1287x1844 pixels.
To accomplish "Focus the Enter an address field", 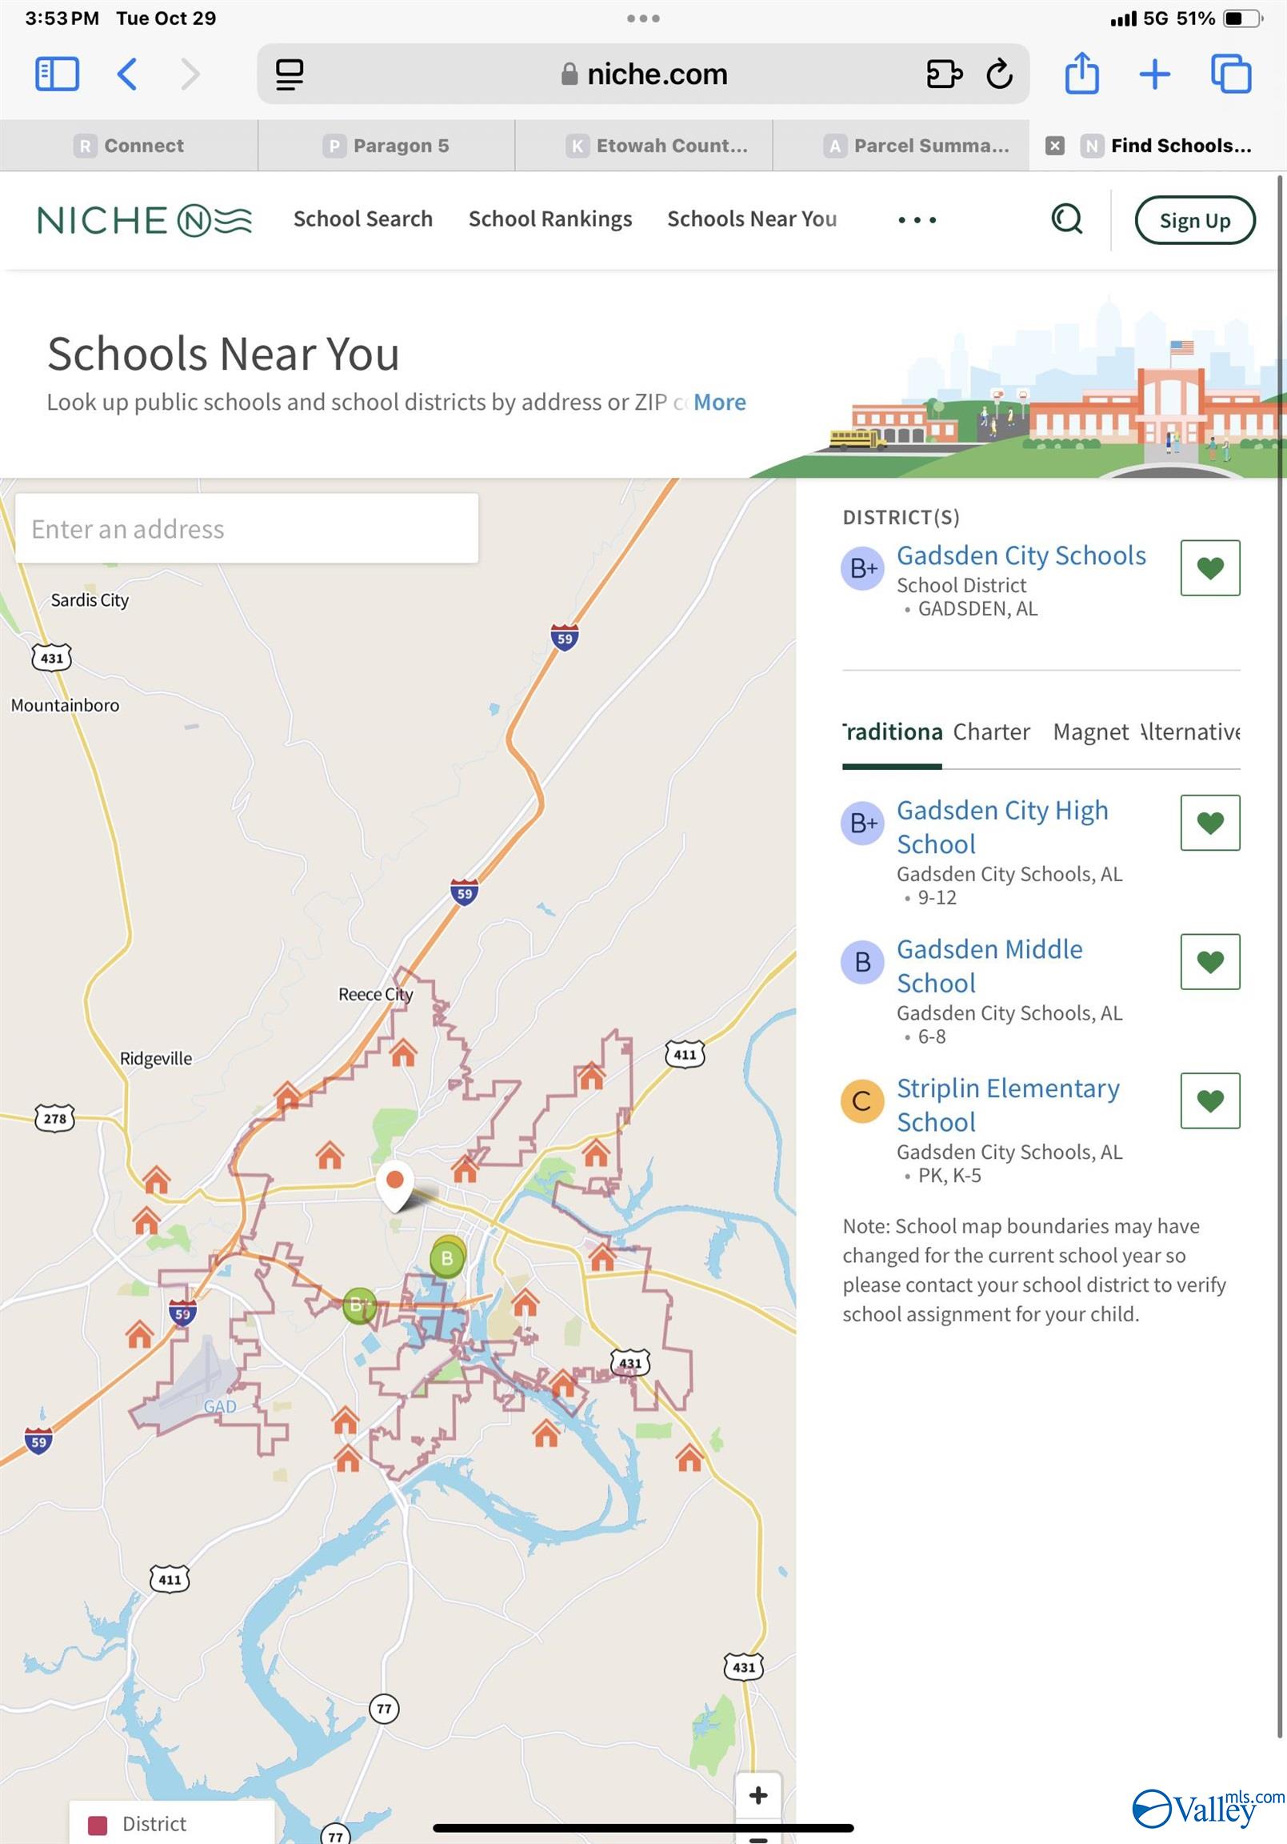I will tap(246, 528).
